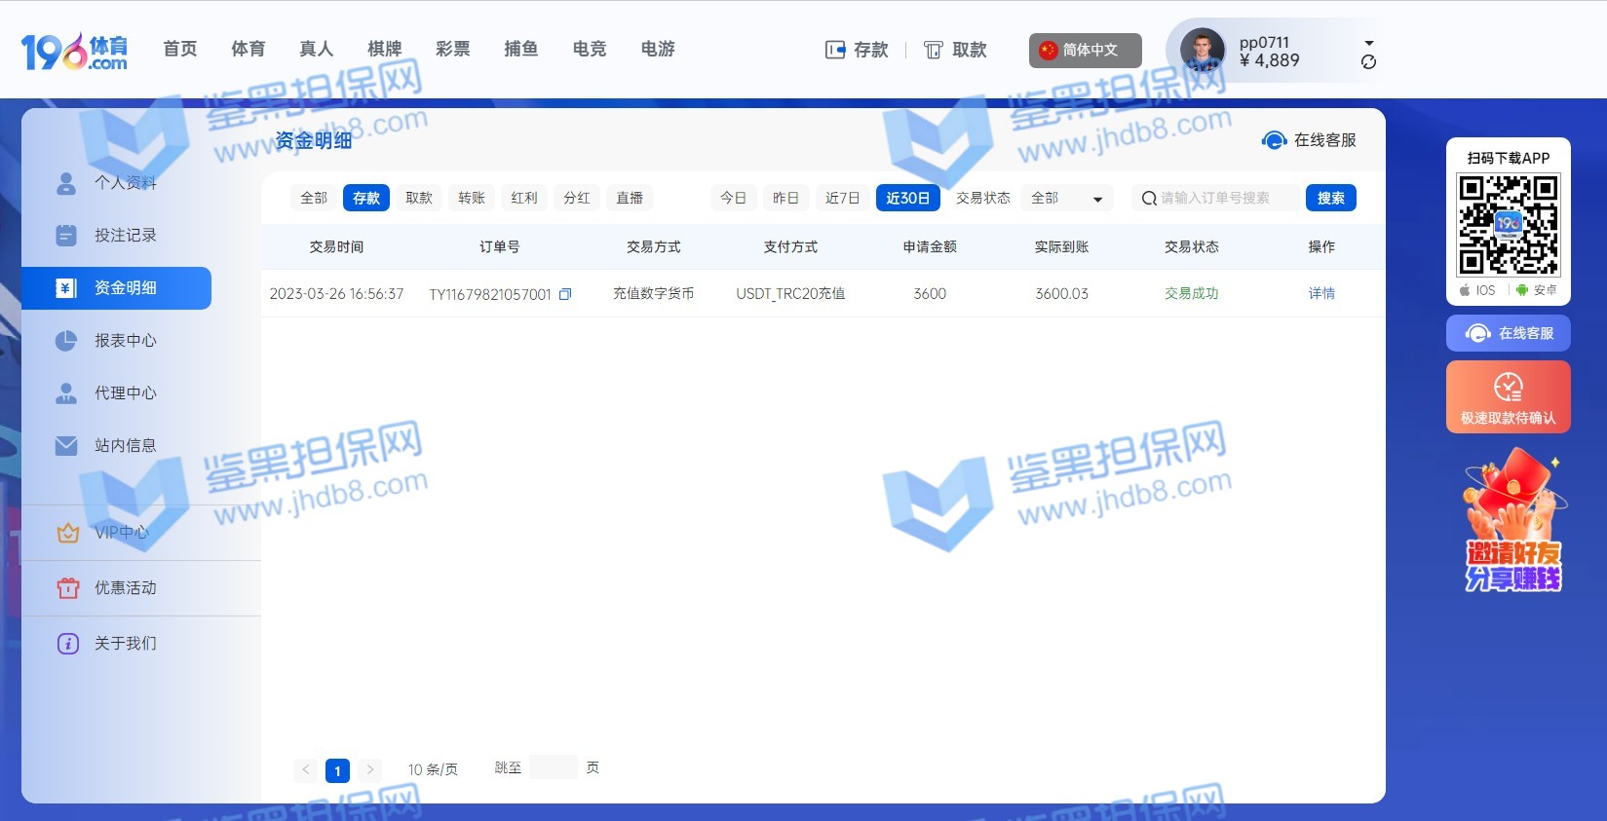Click the deposit wallet icon in header
The image size is (1607, 821).
(835, 50)
